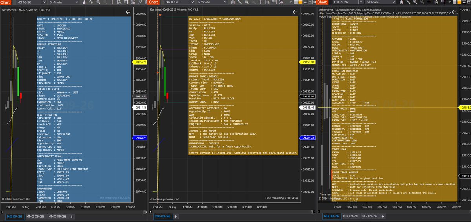The image size is (471, 222).
Task: Select third NQ 09-26 tab in right chart
Action: click(370, 216)
